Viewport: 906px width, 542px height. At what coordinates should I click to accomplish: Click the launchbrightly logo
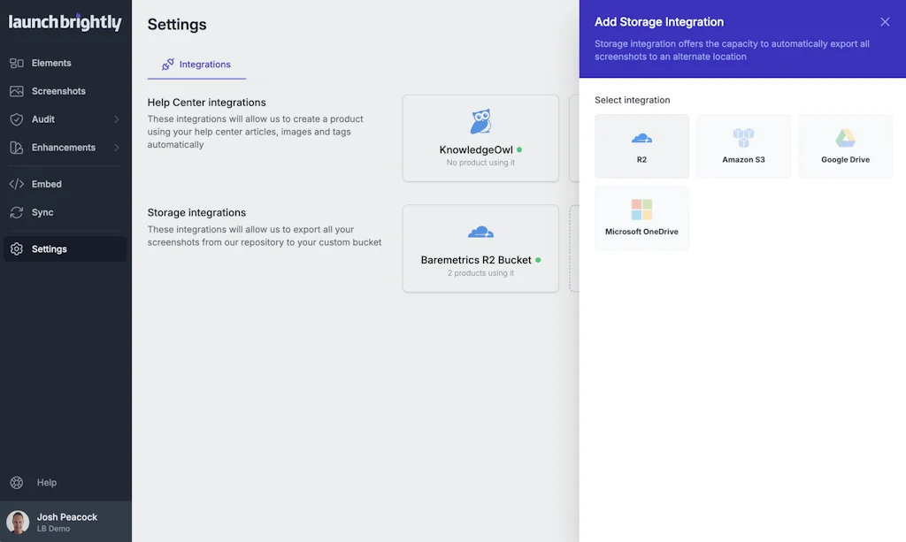(65, 23)
